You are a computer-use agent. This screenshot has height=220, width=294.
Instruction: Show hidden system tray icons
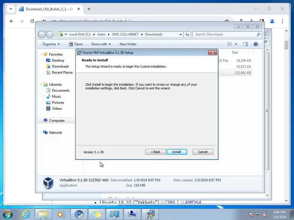point(244,215)
